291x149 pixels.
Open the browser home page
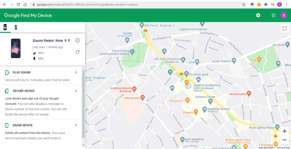pyautogui.click(x=25, y=5)
